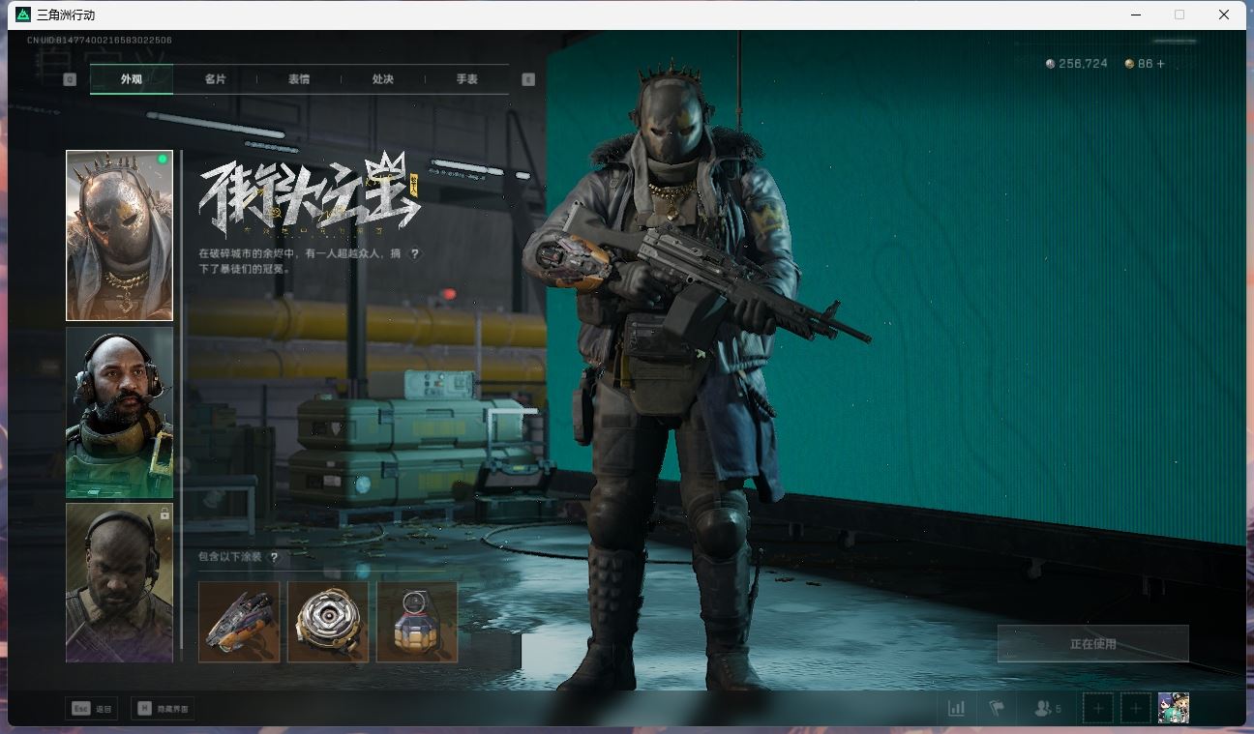Select the locked third operator skin thumbnail
The width and height of the screenshot is (1254, 734).
pos(119,582)
